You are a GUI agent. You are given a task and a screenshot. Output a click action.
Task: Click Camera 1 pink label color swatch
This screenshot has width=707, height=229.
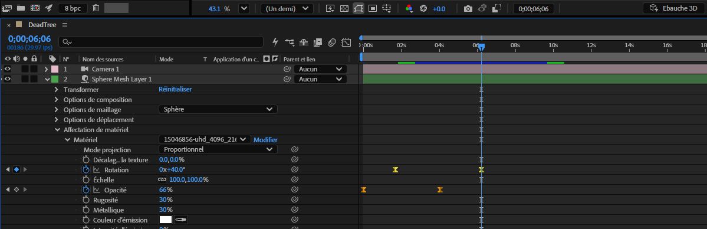click(55, 69)
